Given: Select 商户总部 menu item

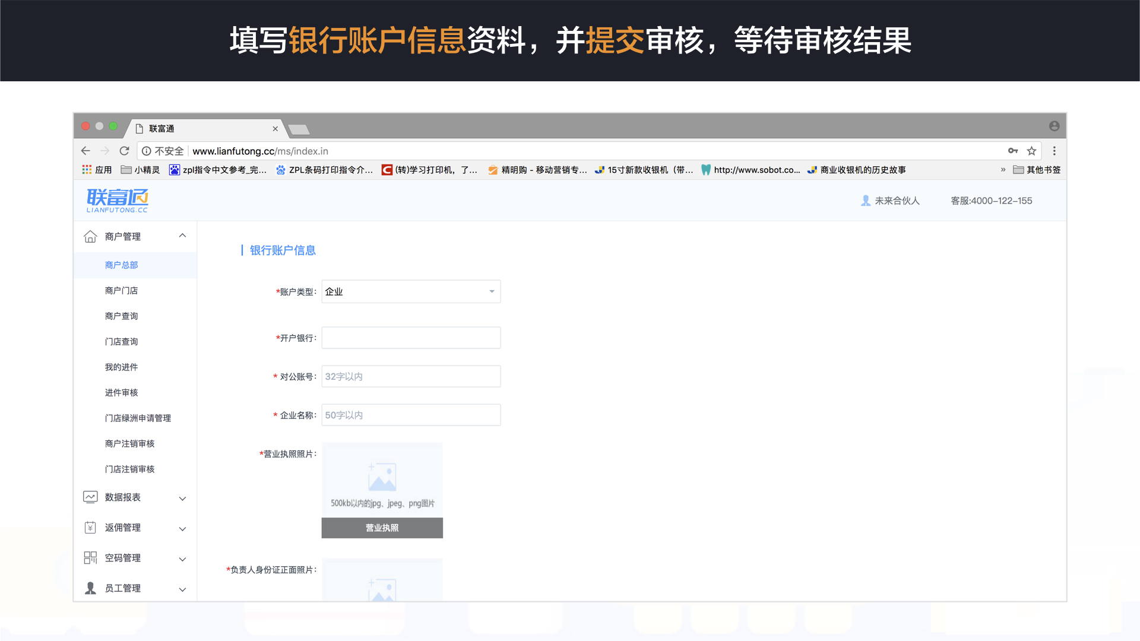Looking at the screenshot, I should click(135, 265).
